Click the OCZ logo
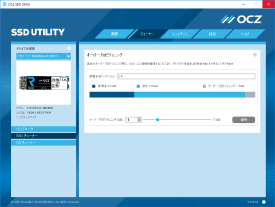Screen dimensions: 275x207 pyautogui.click(x=241, y=19)
